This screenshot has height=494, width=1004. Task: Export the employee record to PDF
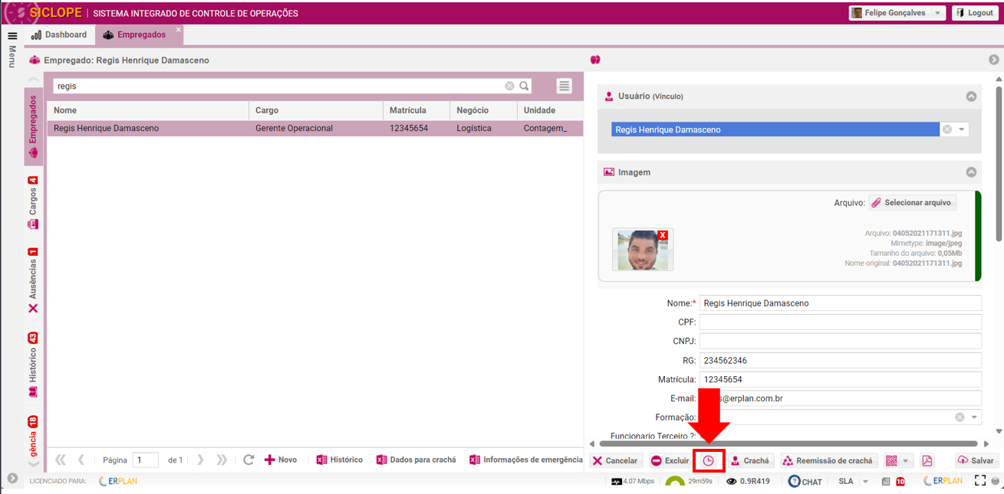927,460
